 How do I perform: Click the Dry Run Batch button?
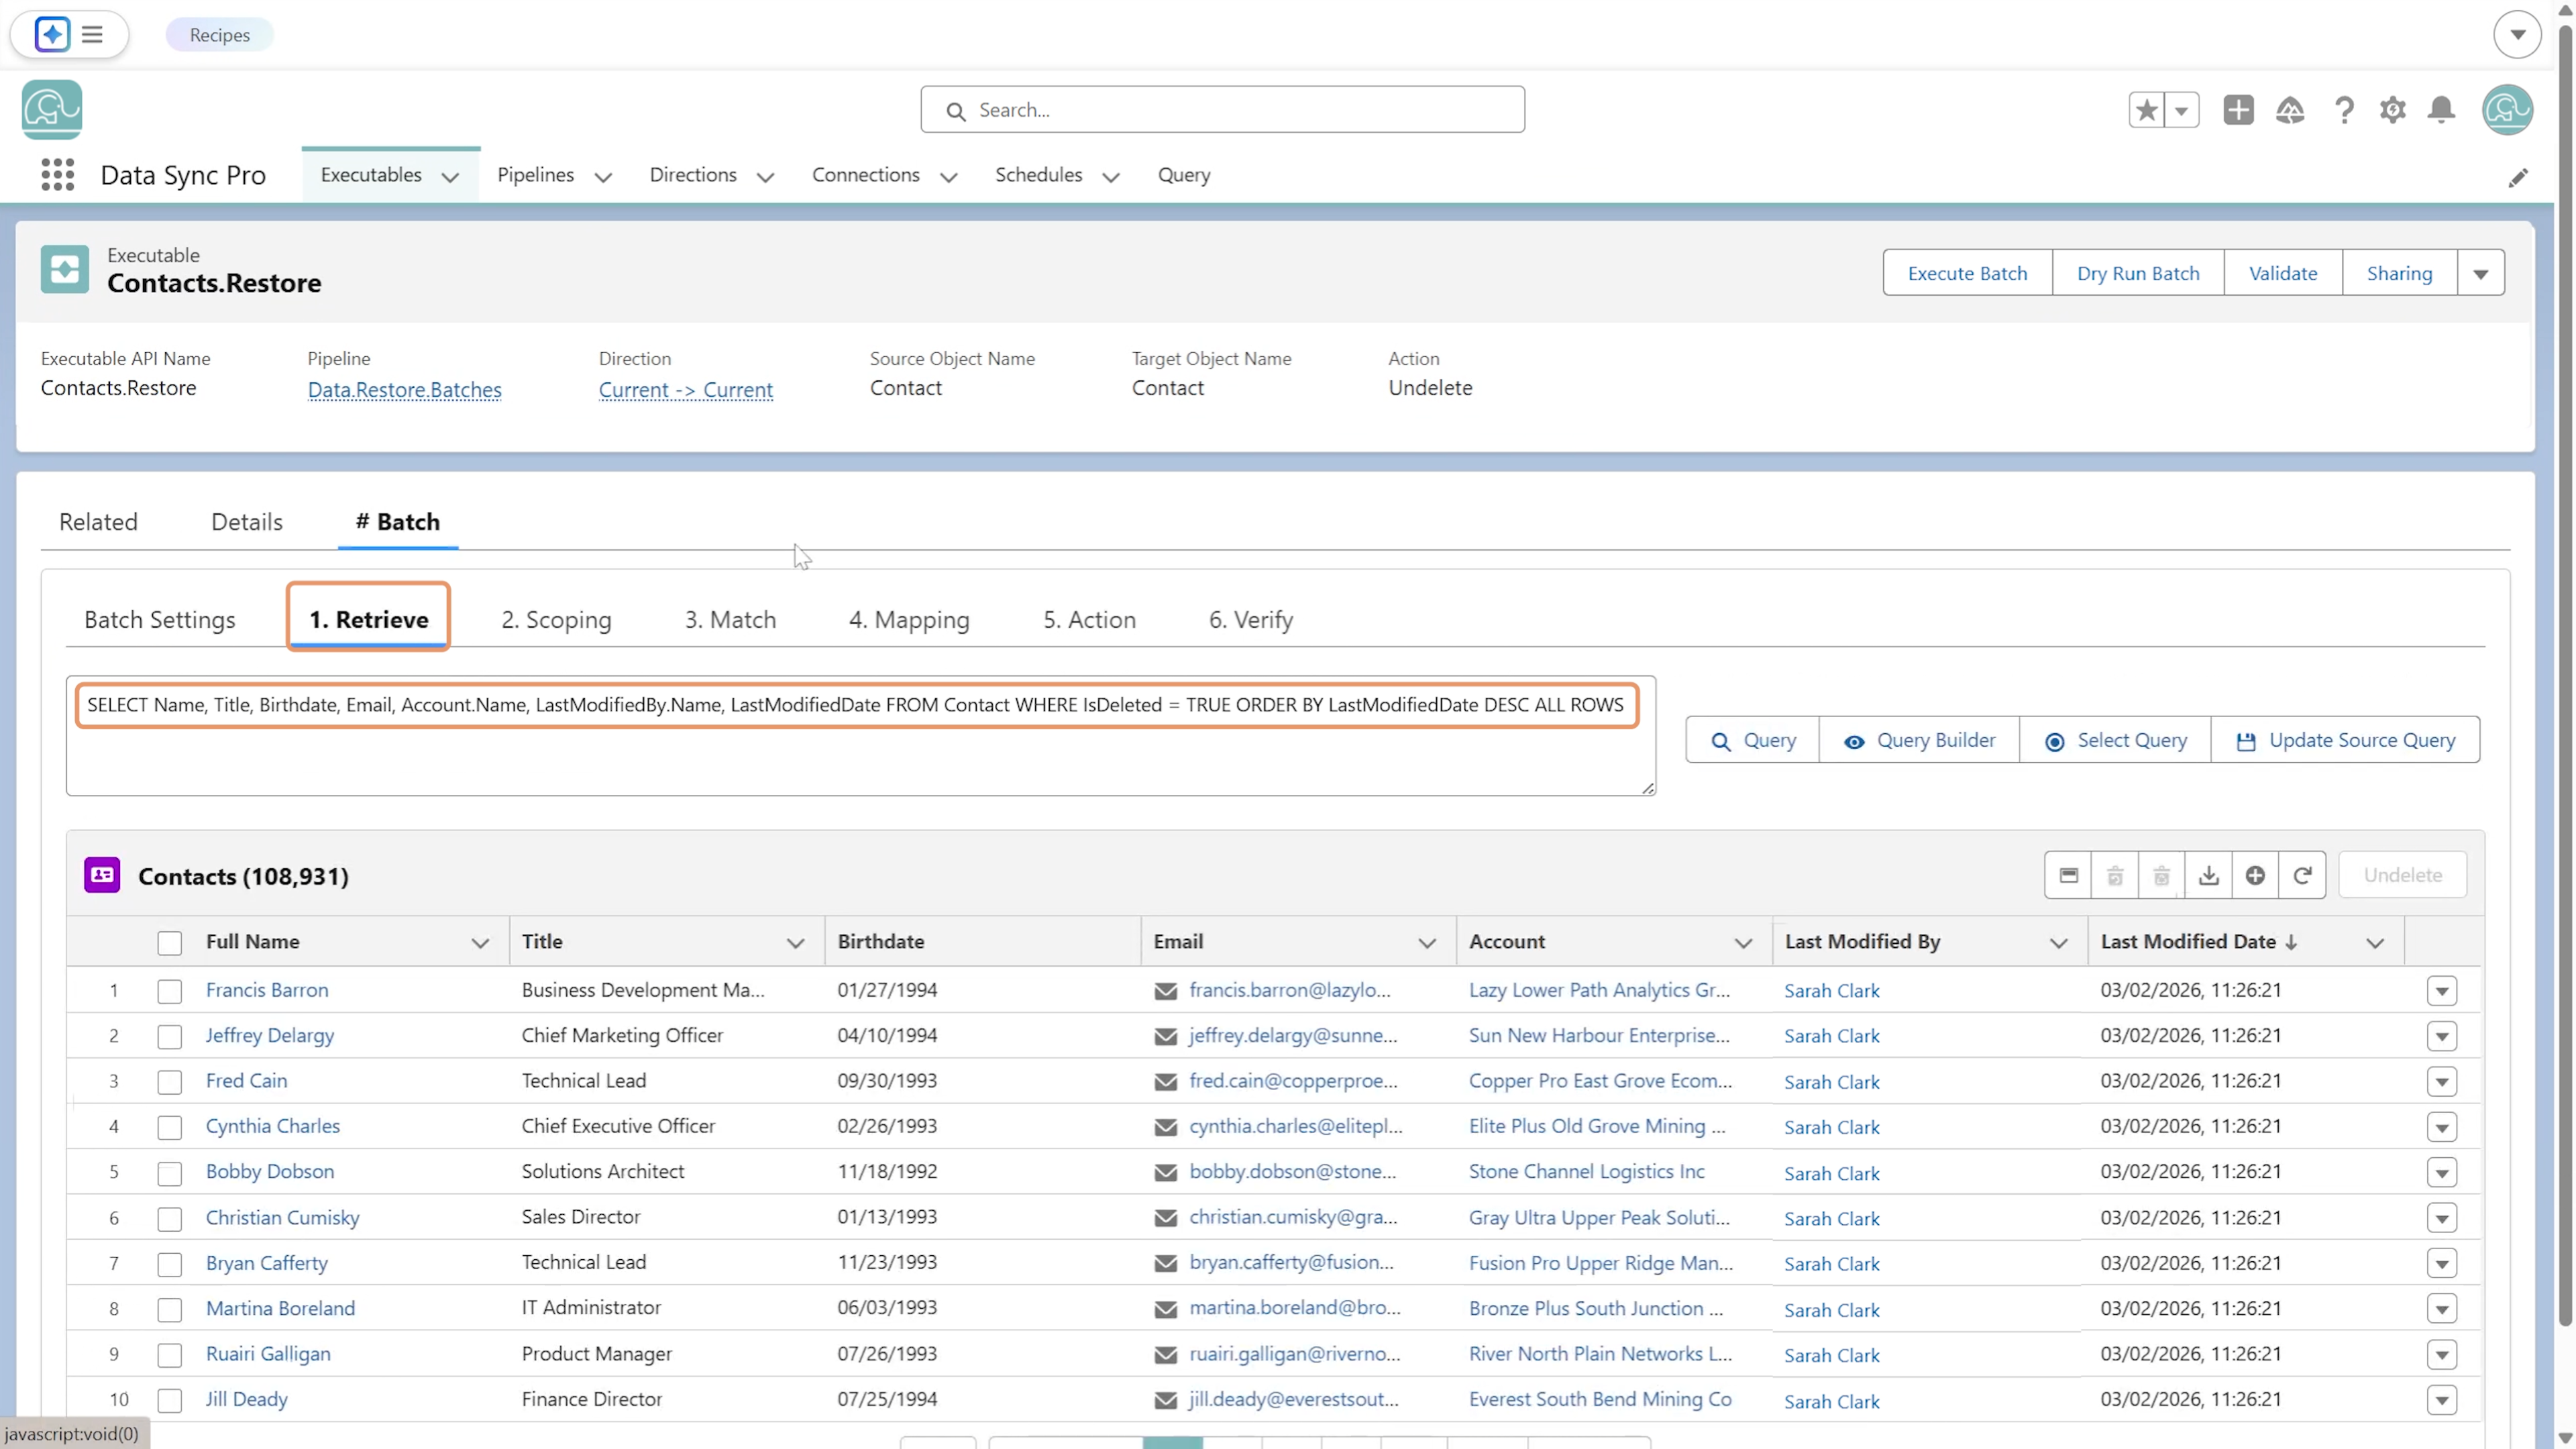[x=2138, y=273]
